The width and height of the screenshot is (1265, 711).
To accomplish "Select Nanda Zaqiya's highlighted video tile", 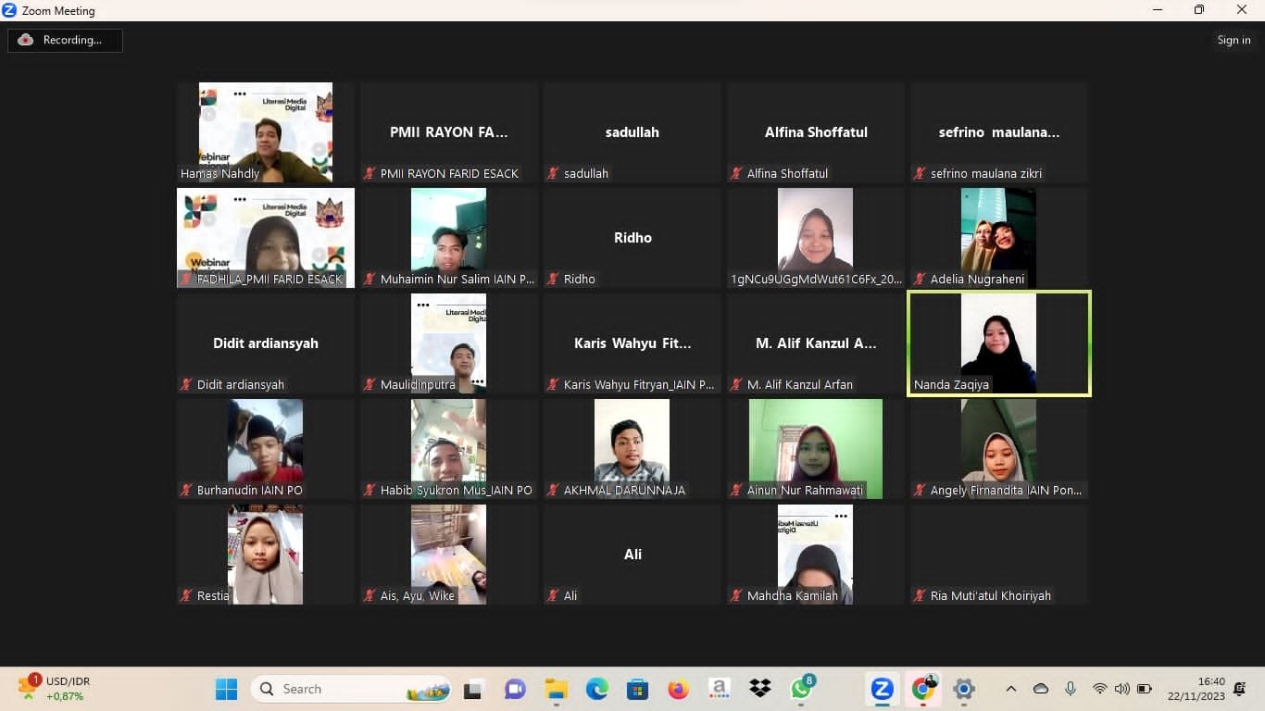I will [x=998, y=343].
